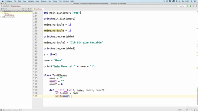
Task: Open the Window menu
Action: 66,1
